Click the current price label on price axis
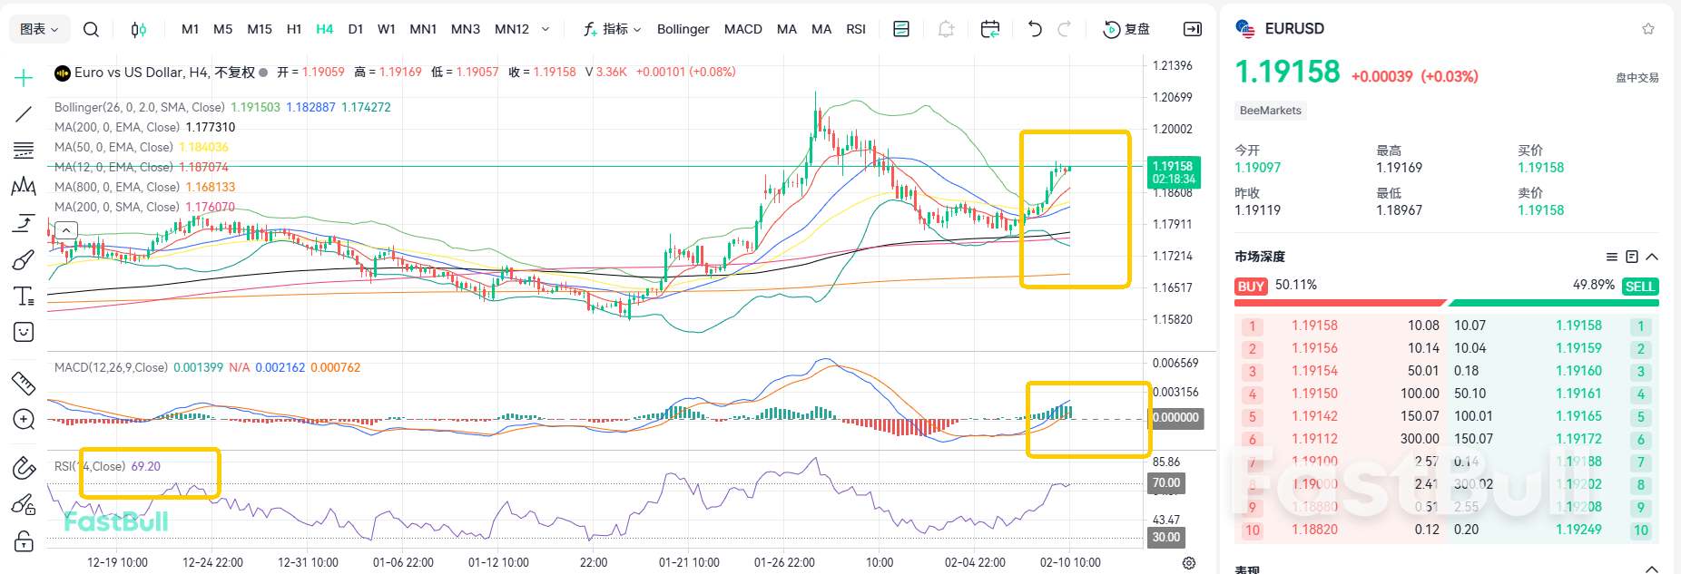 click(x=1174, y=172)
